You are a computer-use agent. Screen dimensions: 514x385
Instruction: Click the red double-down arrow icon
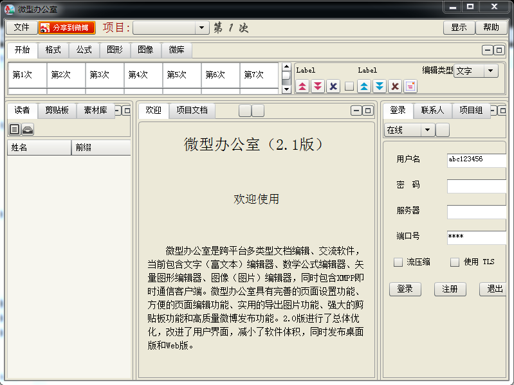318,86
